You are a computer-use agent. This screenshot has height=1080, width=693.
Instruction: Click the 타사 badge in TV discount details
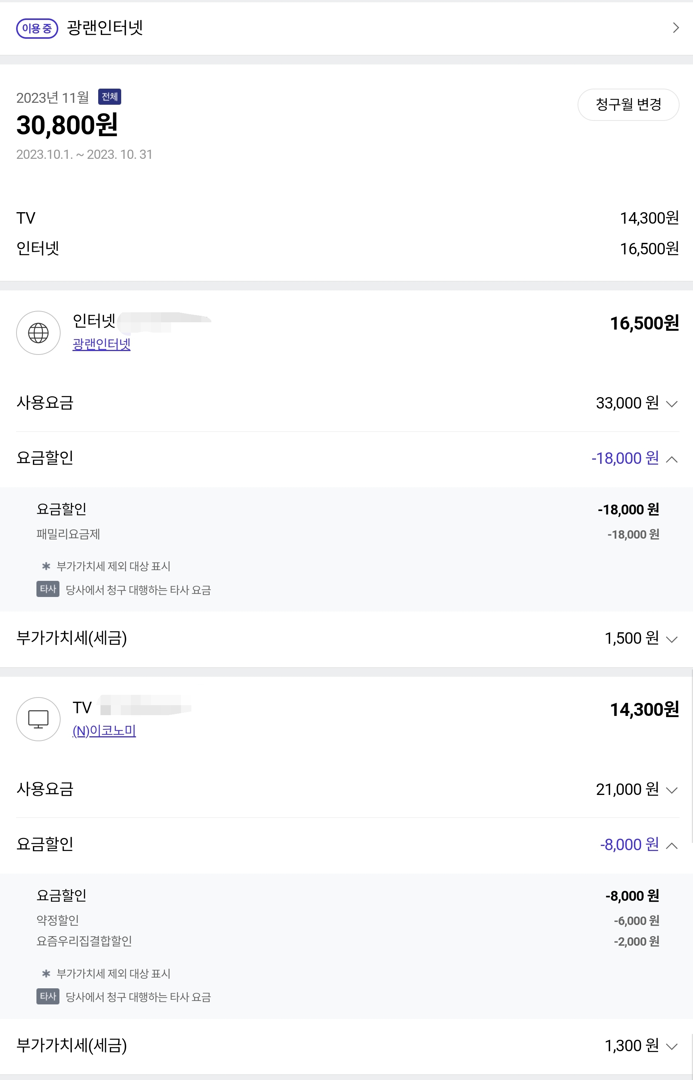48,996
